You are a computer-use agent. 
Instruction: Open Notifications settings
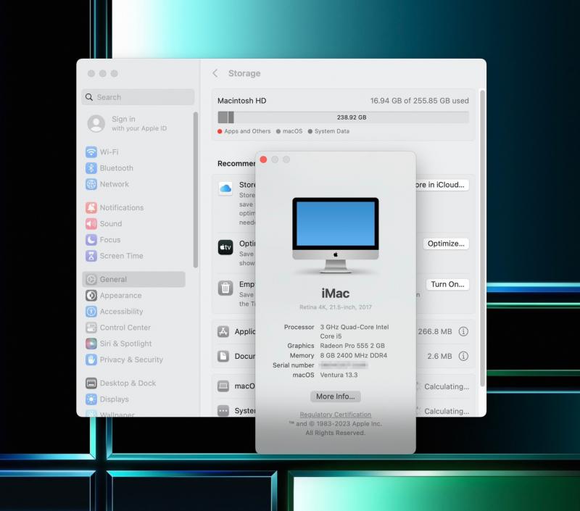pos(115,207)
